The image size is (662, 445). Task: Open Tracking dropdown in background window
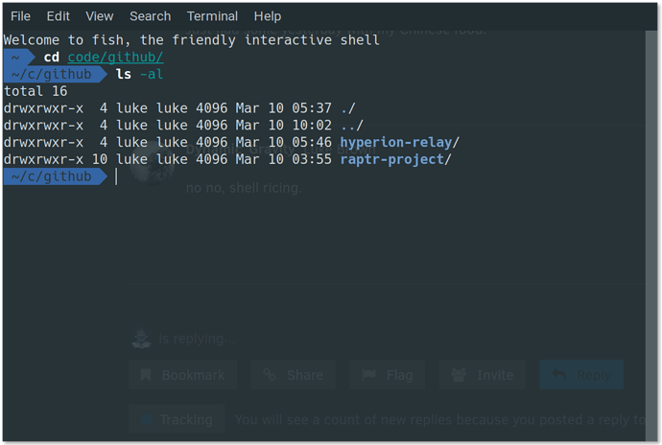(x=177, y=419)
